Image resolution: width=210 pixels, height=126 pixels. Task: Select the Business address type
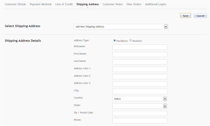[131, 40]
